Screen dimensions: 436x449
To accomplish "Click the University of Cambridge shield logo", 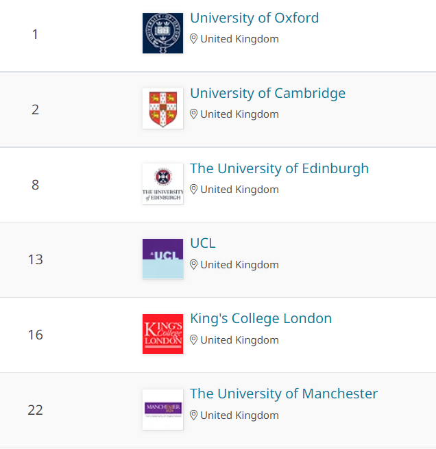I will [x=162, y=109].
